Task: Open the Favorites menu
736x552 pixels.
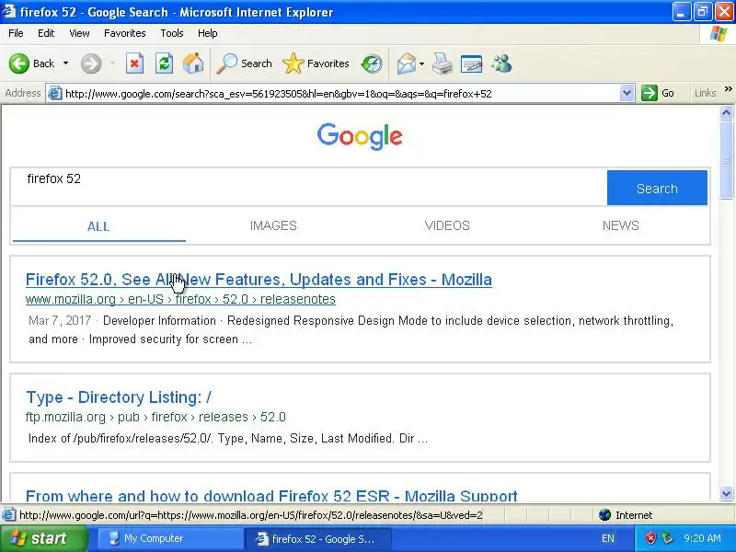Action: (x=125, y=33)
